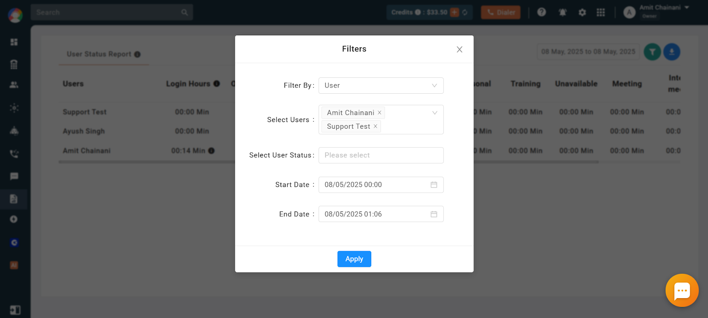Click the green filter funnel button

point(652,52)
